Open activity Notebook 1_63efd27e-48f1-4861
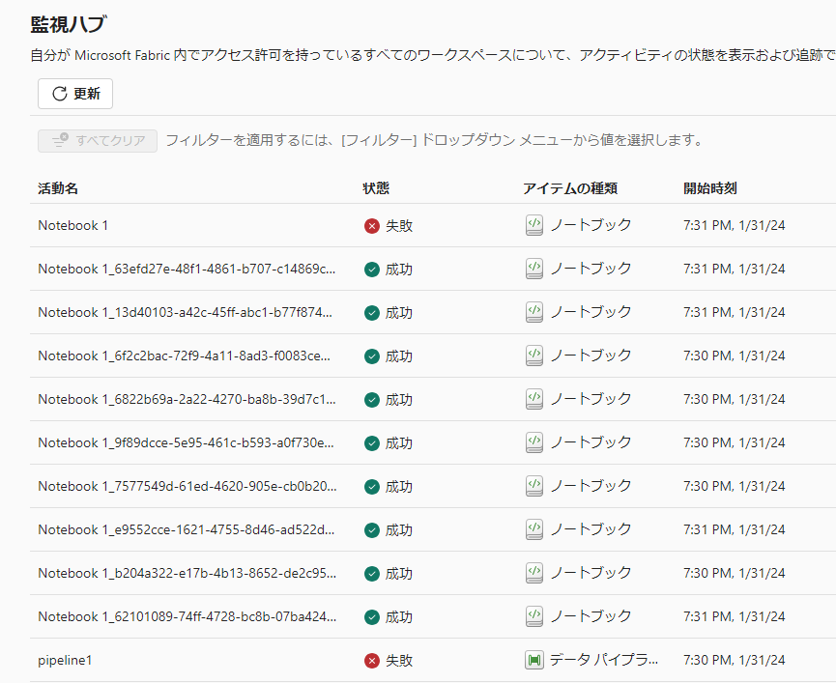Image resolution: width=836 pixels, height=683 pixels. point(187,269)
